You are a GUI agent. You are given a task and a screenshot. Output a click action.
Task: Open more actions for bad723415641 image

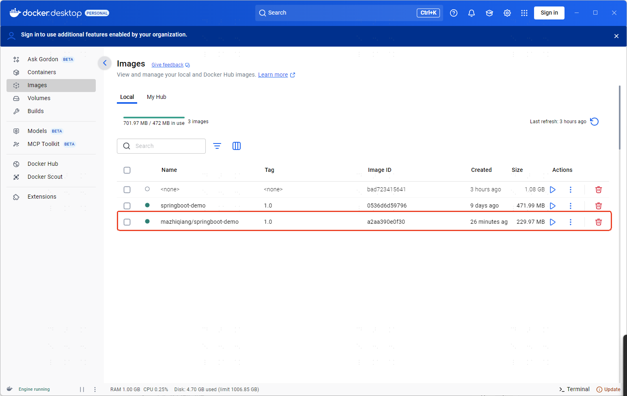coord(571,190)
